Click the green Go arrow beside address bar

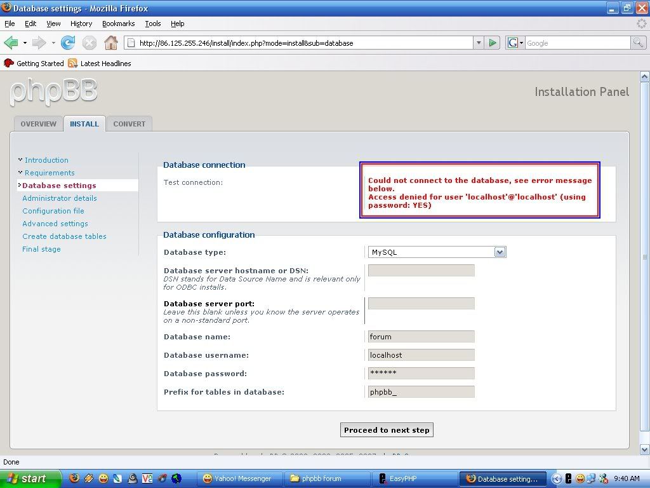493,43
